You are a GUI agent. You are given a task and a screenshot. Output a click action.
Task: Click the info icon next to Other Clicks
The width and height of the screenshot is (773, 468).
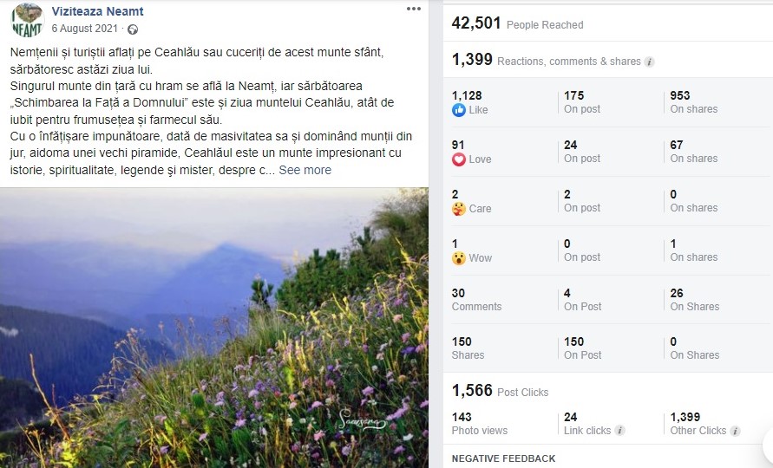735,431
